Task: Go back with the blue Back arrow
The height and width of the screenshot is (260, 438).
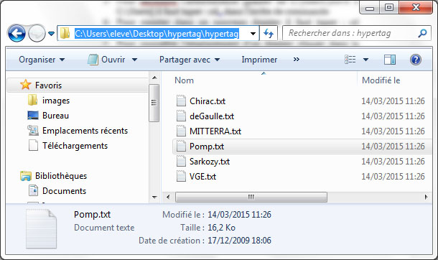Action: pyautogui.click(x=17, y=34)
